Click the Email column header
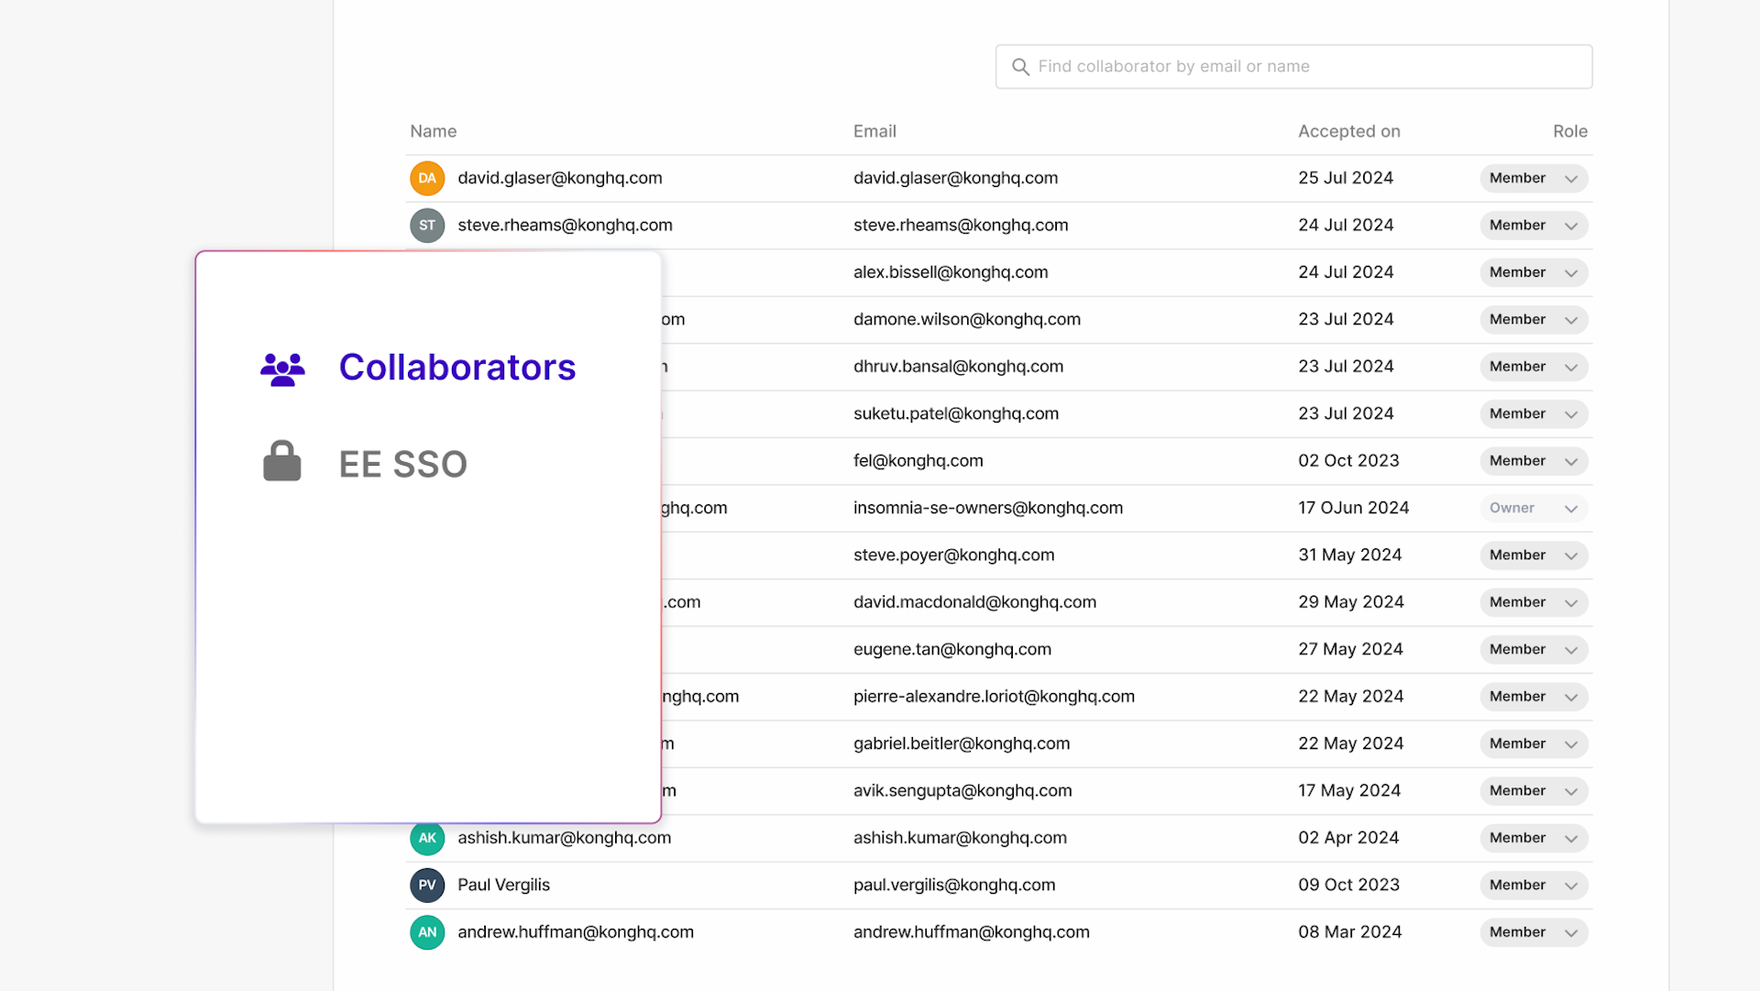This screenshot has height=991, width=1760. 874,131
